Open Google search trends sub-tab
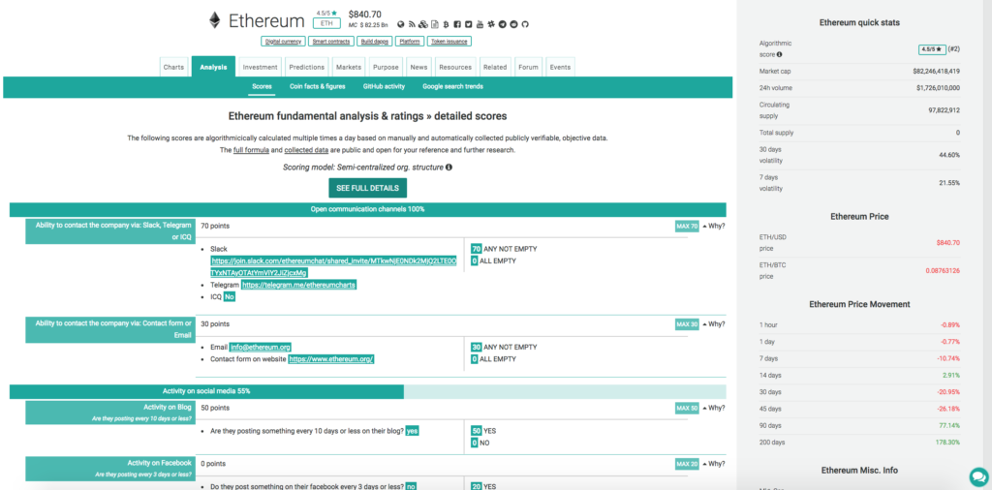Image resolution: width=992 pixels, height=490 pixels. pyautogui.click(x=453, y=86)
